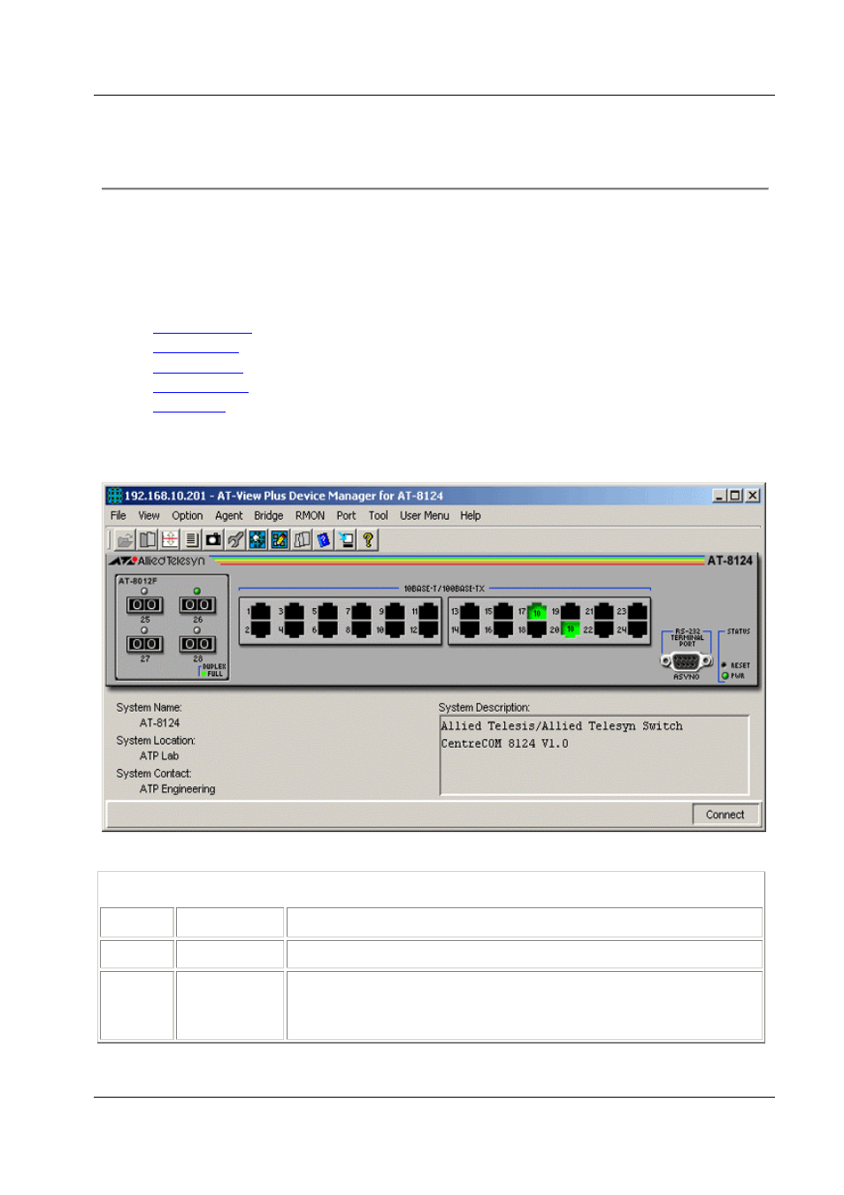Select active green port 17

pos(537,611)
